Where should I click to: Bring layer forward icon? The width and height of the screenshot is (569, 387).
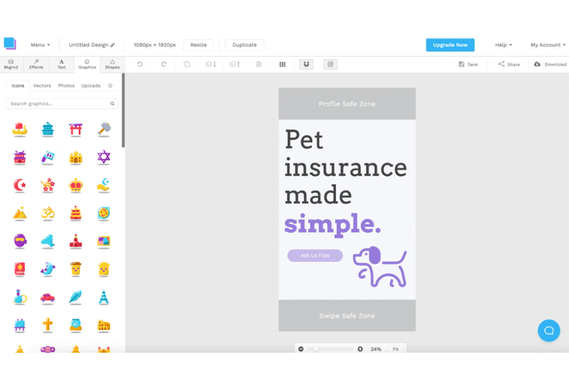pyautogui.click(x=234, y=64)
